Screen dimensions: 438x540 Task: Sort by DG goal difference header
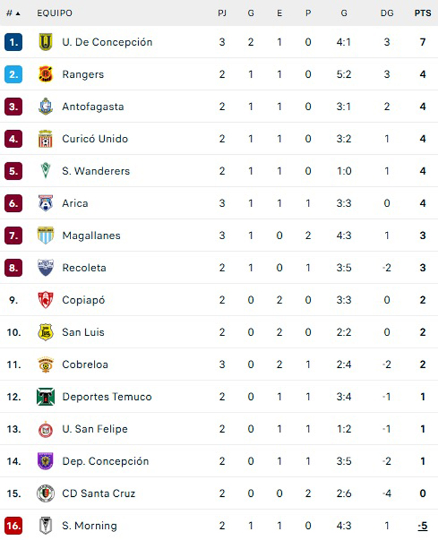(387, 13)
